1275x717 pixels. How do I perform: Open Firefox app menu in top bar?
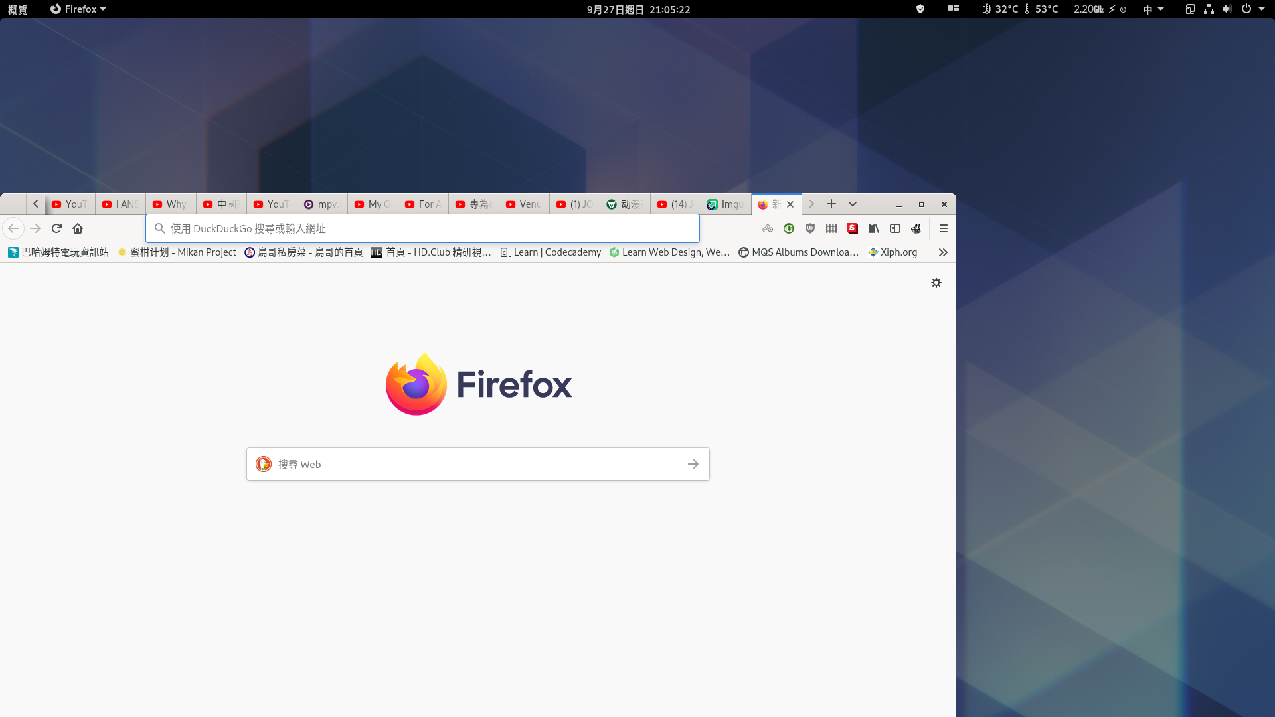tap(78, 9)
